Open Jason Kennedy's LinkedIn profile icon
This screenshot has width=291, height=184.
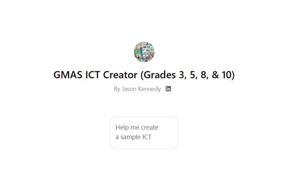pyautogui.click(x=168, y=89)
